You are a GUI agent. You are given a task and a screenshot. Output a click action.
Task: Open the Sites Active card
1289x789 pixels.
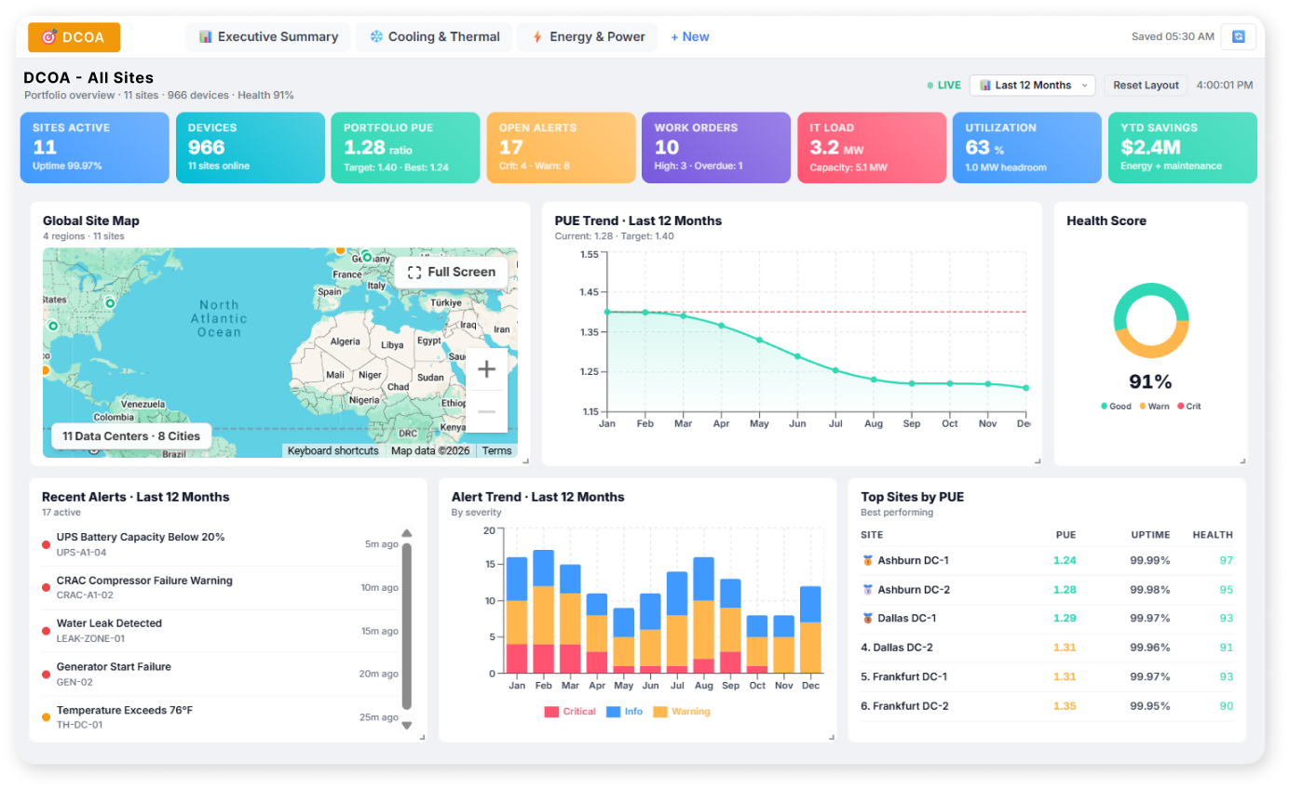[x=95, y=148]
